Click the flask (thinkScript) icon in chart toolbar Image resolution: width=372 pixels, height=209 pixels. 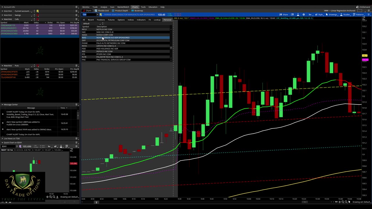(x=298, y=15)
